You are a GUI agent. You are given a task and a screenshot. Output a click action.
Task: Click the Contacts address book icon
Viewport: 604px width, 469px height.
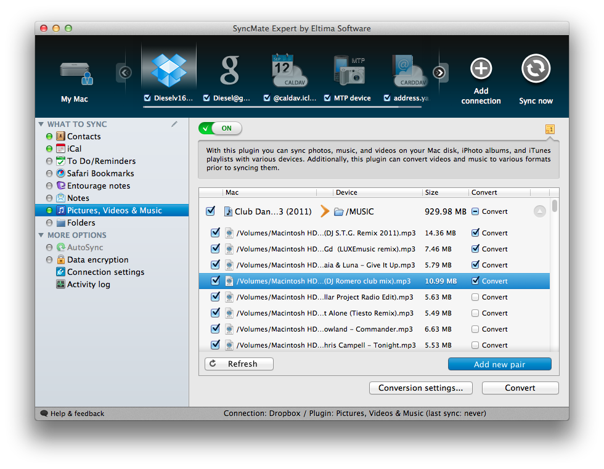pos(60,136)
